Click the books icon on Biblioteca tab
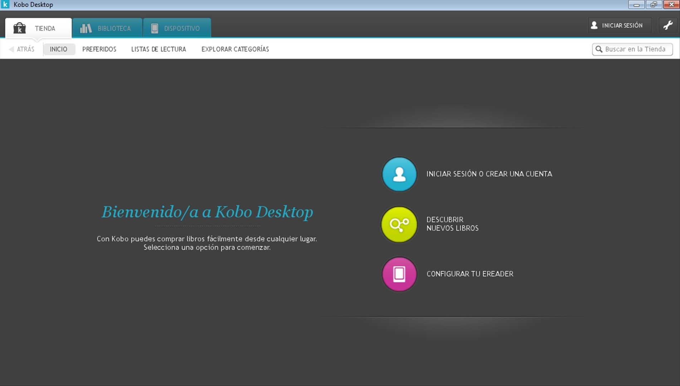Viewport: 680px width, 386px height. pos(86,28)
